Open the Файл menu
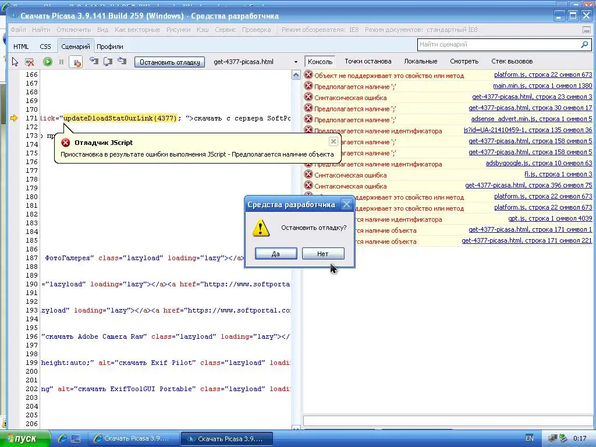 (x=18, y=30)
